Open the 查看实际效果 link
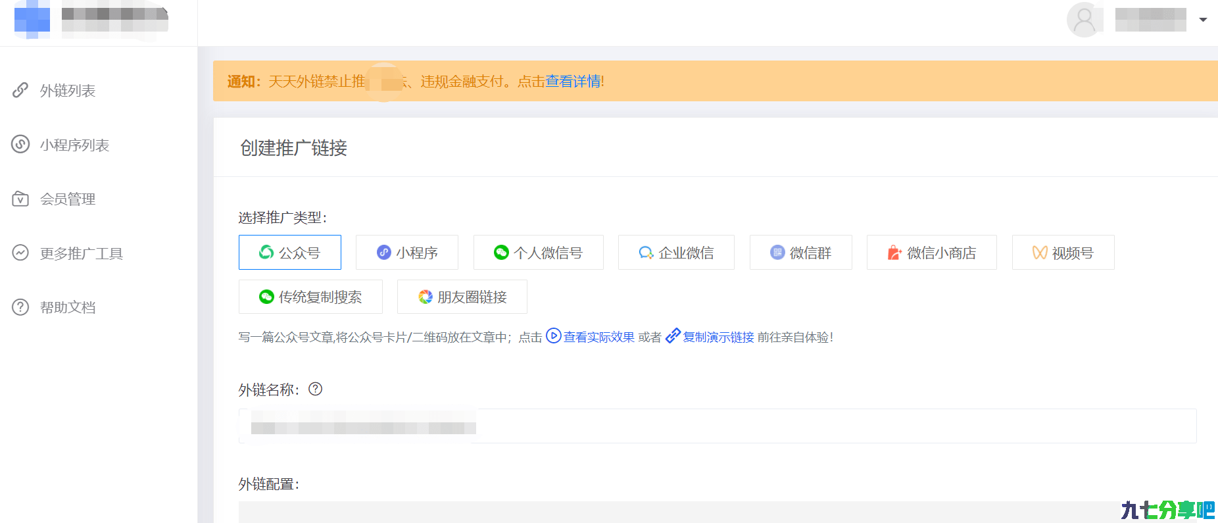 click(x=599, y=337)
